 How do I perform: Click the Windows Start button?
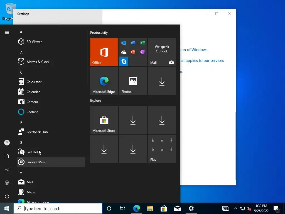coord(7,208)
